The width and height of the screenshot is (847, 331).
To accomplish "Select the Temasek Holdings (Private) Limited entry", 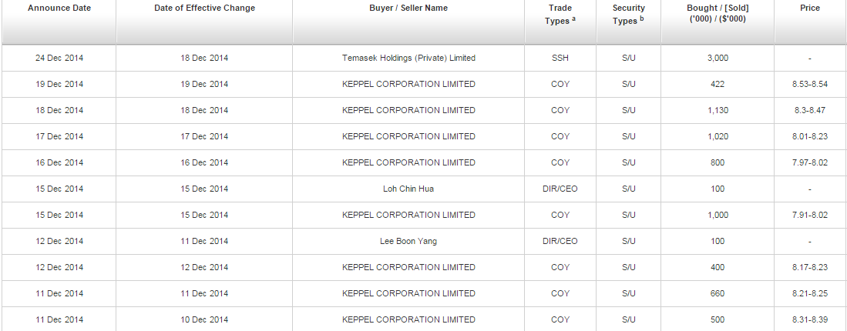I will click(408, 58).
